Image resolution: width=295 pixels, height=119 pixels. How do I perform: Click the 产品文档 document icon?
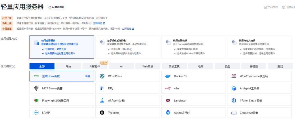265,7
